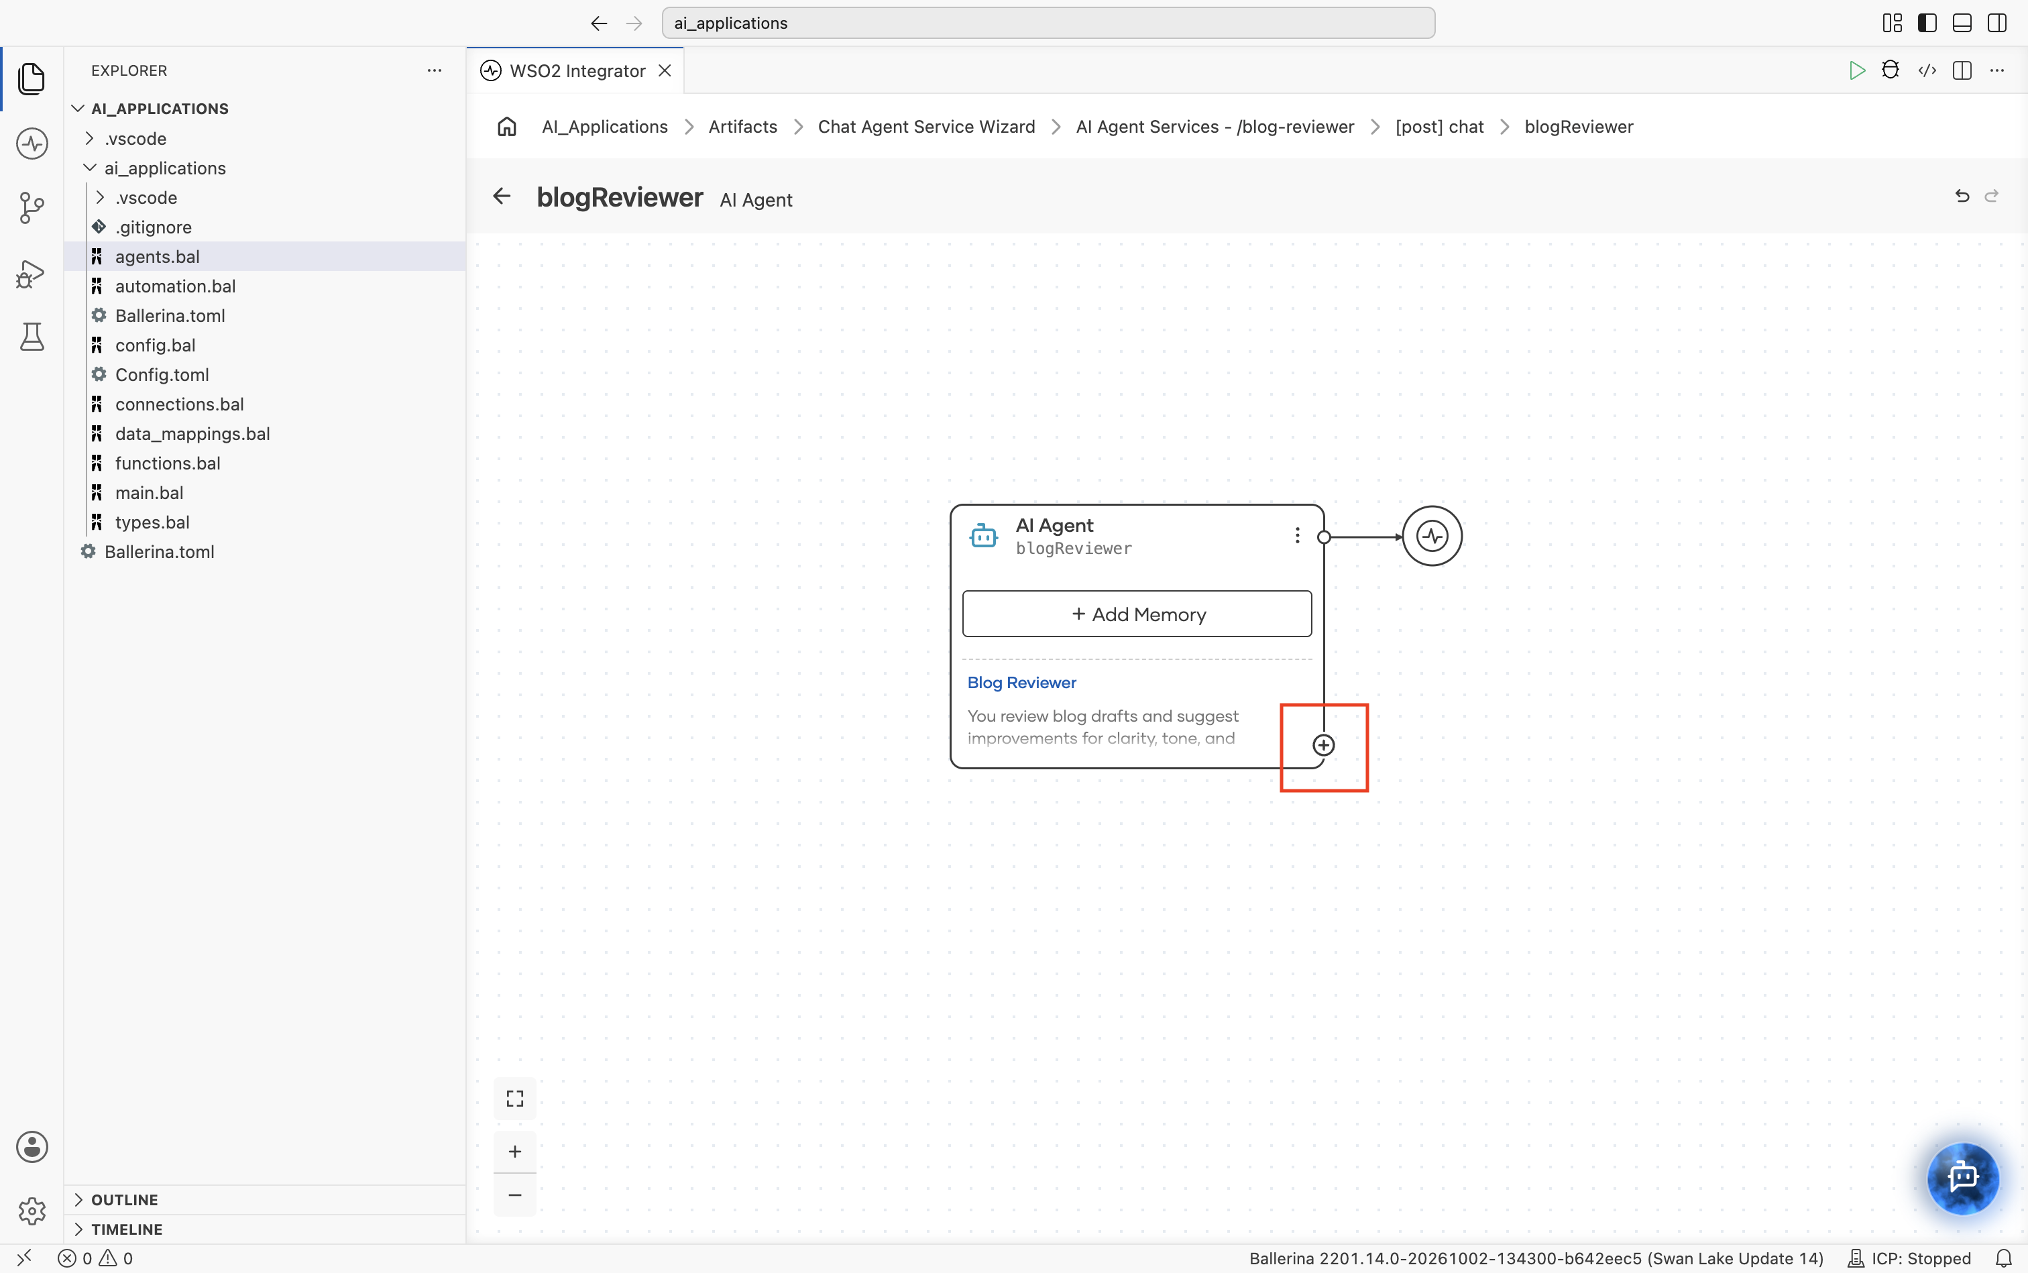Click the Home breadcrumb icon

(x=507, y=126)
